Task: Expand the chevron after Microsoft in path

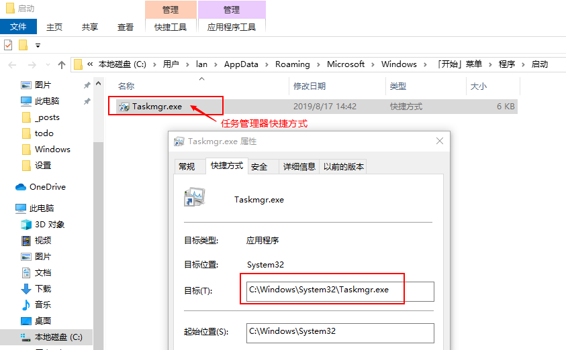Action: [373, 64]
